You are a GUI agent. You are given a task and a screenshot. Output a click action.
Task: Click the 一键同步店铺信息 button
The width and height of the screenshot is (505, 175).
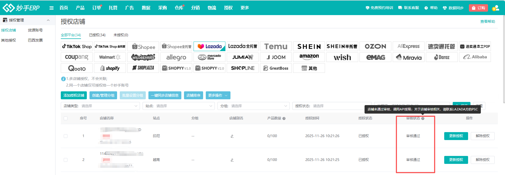point(165,95)
